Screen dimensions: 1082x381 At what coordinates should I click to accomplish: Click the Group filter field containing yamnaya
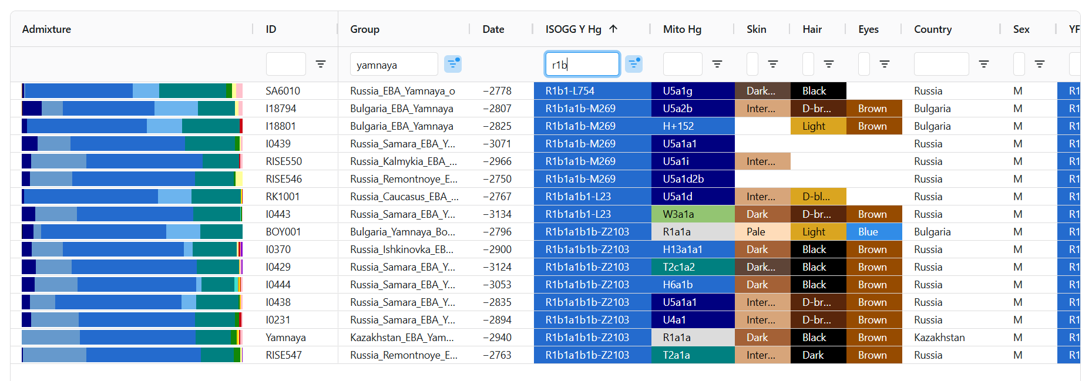point(394,65)
